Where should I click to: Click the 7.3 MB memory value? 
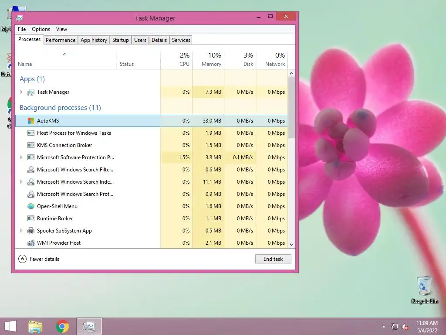pyautogui.click(x=208, y=92)
